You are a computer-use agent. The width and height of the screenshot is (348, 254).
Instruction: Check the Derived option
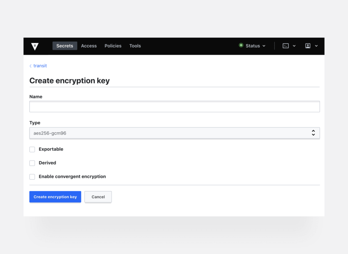click(x=32, y=163)
